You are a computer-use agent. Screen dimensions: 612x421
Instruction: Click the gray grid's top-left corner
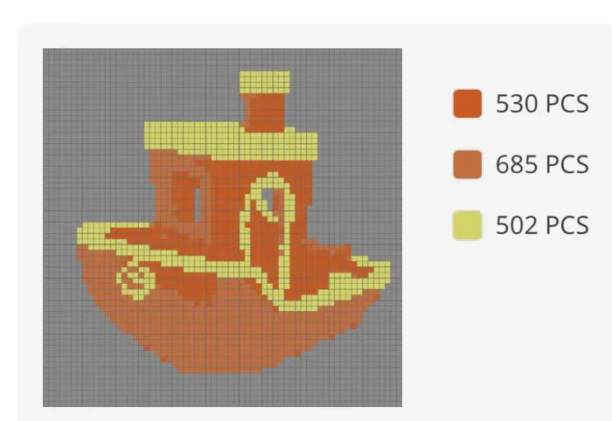[x=48, y=53]
